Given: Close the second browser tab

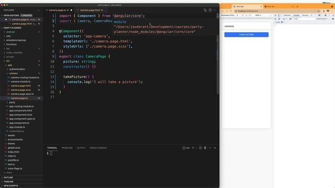Looking at the screenshot, I should coord(292,6).
